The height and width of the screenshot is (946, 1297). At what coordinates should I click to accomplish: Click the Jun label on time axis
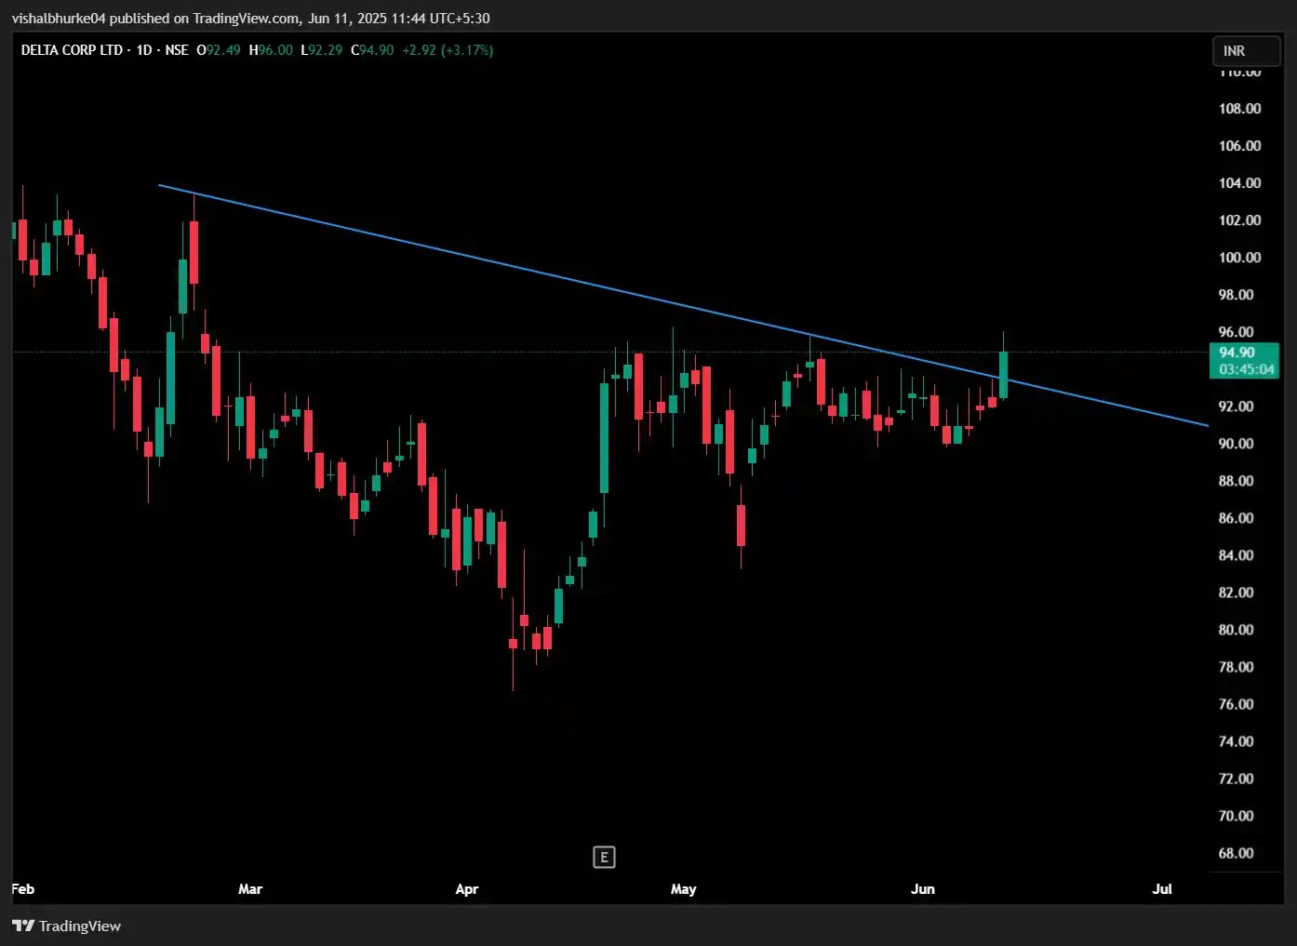[x=923, y=889]
